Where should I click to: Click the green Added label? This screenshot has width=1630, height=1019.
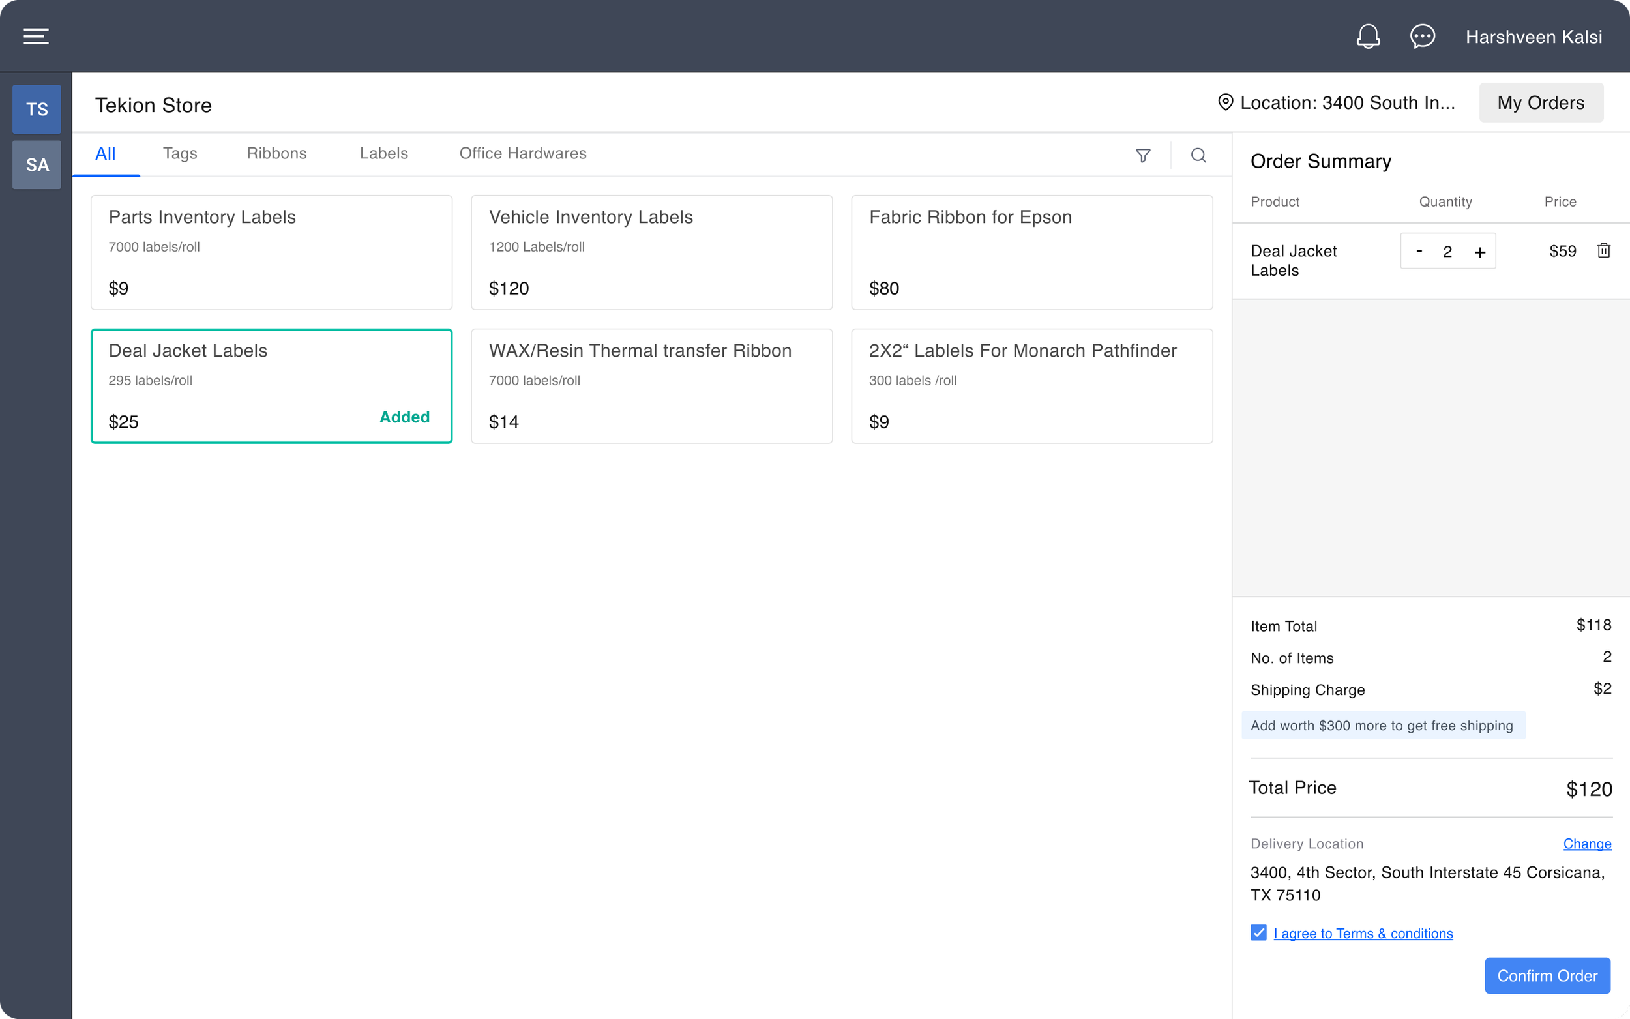(x=404, y=417)
